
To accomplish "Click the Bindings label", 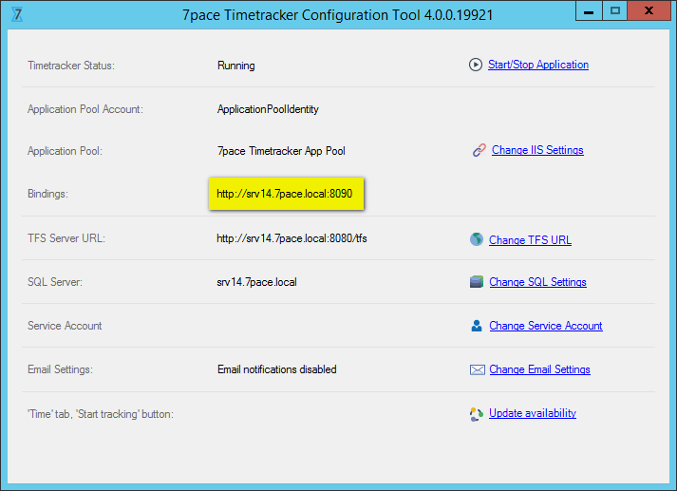I will [x=47, y=194].
